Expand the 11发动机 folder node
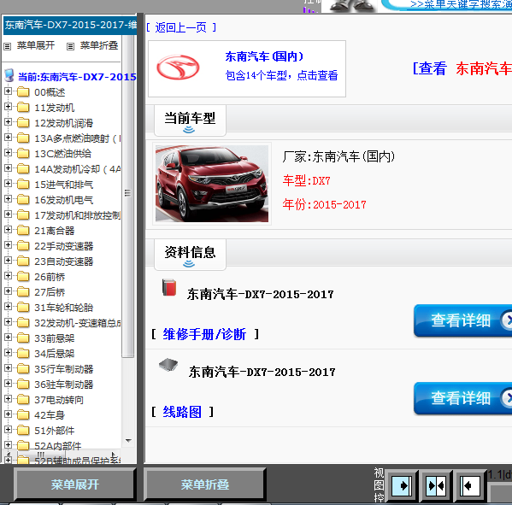The image size is (512, 505). [9, 107]
